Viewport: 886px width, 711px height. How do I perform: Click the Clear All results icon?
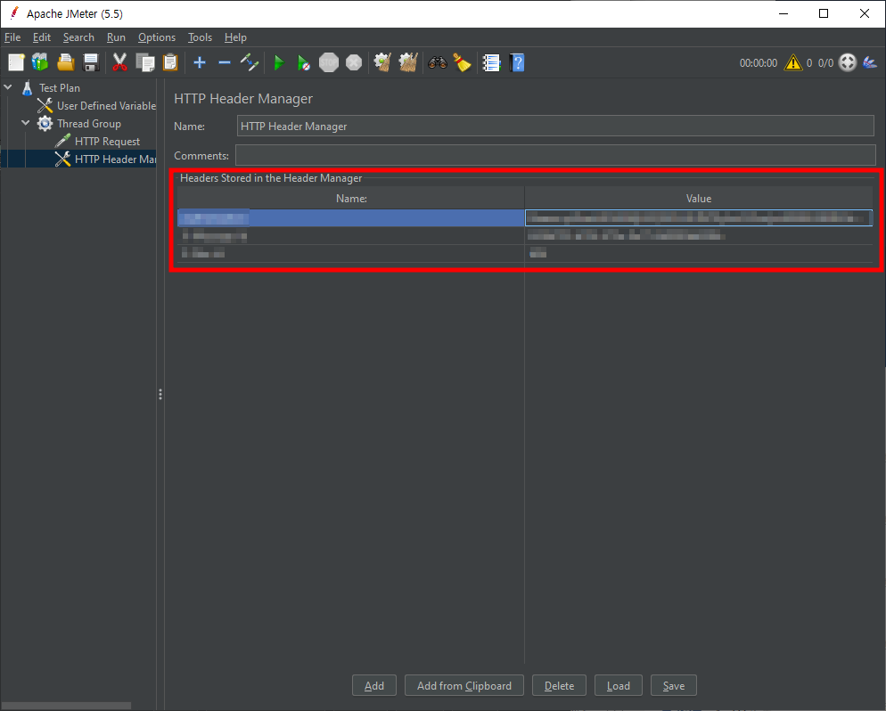(408, 62)
